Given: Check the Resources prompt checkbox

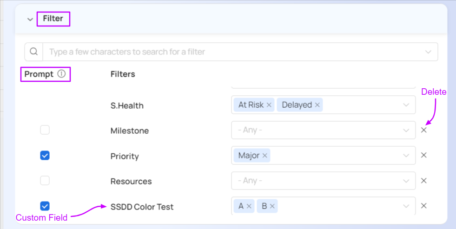Looking at the screenshot, I should click(45, 180).
